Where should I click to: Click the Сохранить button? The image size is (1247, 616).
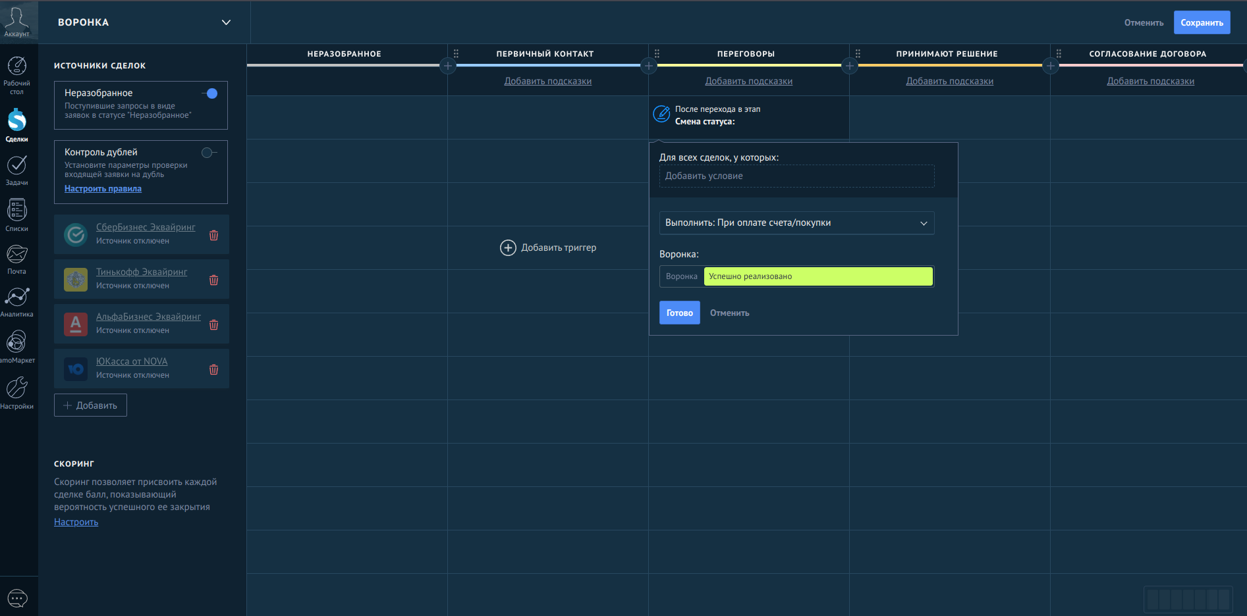[1202, 22]
